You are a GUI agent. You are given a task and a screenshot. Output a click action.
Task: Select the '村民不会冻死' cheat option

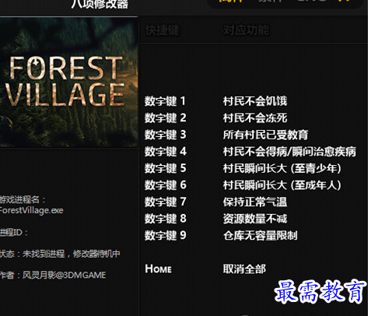[255, 118]
